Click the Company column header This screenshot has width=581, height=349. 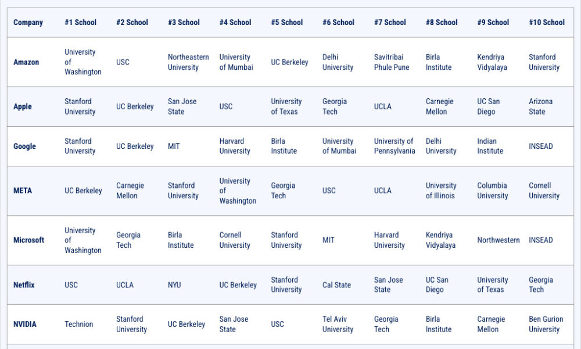coord(28,23)
